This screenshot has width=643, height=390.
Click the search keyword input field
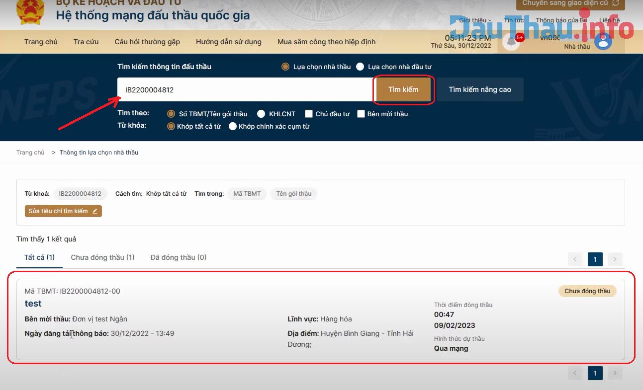click(x=245, y=90)
